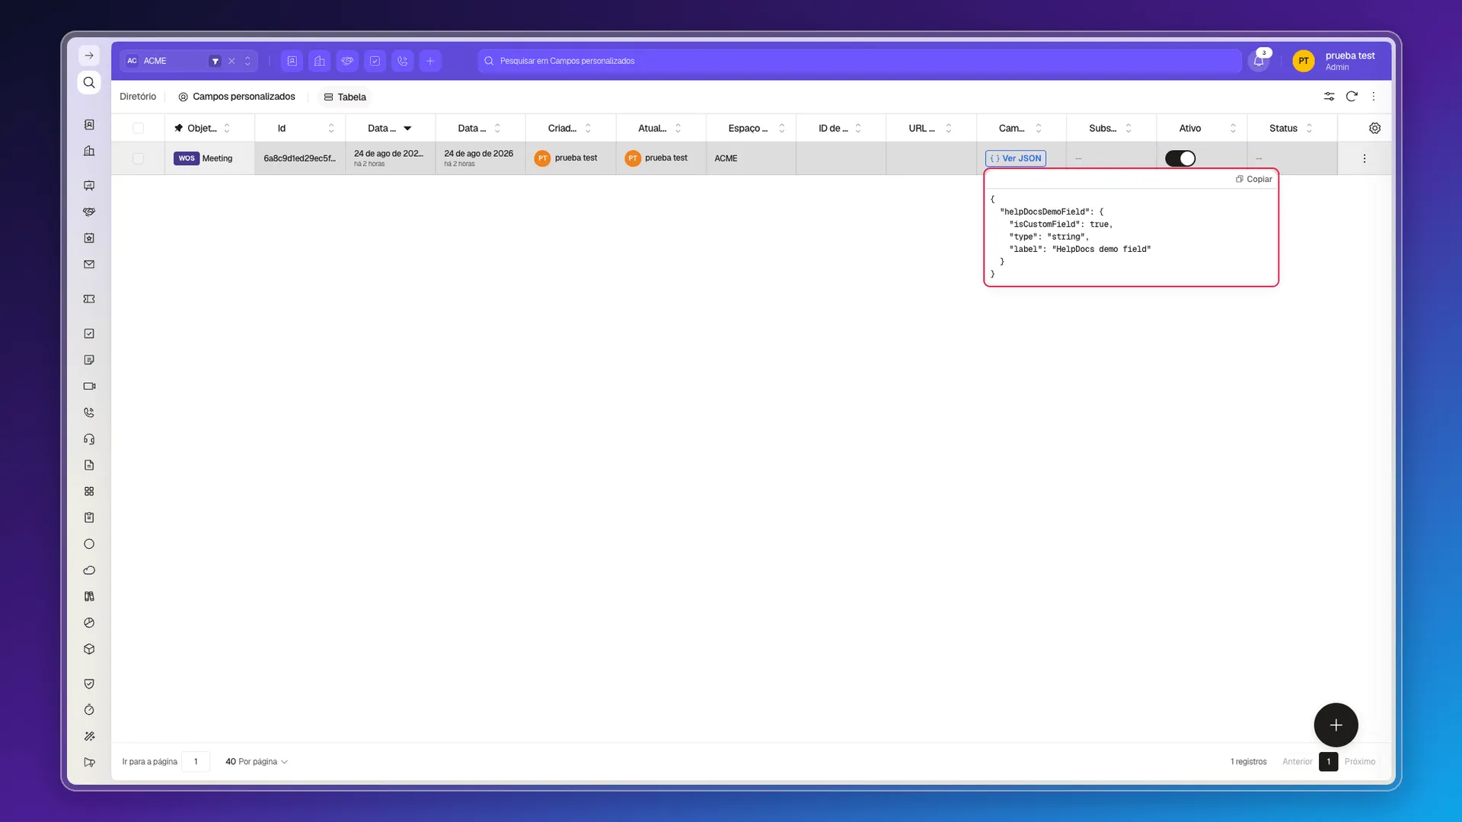Copy the JSON with the Copiar button
Viewport: 1462px width, 822px height.
[x=1254, y=179]
